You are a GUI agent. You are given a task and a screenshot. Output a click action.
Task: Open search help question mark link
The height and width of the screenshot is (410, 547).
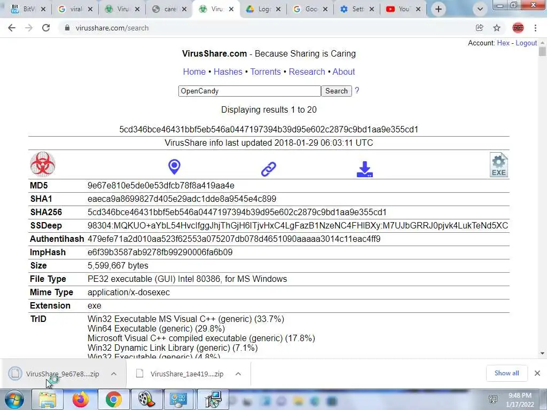pyautogui.click(x=357, y=91)
